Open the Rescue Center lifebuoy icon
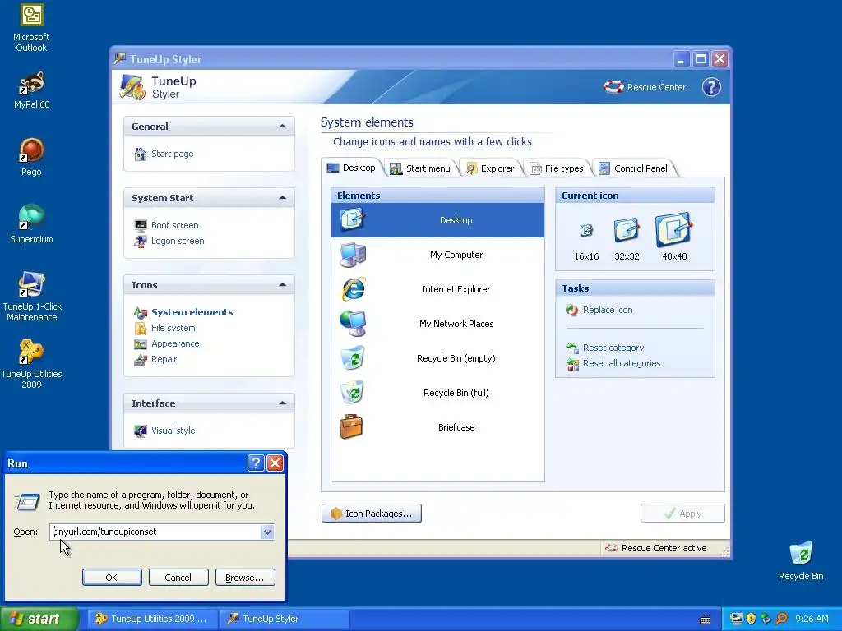This screenshot has height=631, width=842. coord(613,87)
